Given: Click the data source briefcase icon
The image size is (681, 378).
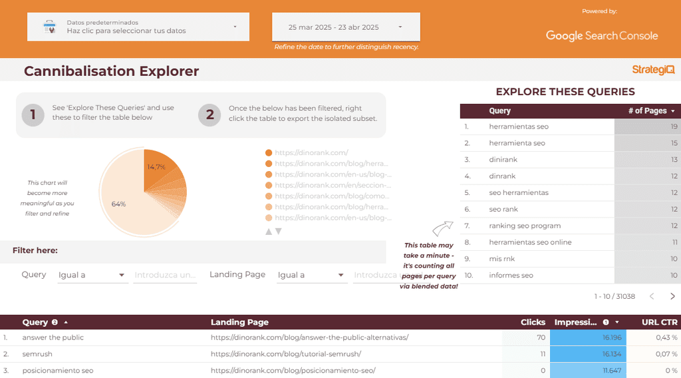Looking at the screenshot, I should [x=49, y=27].
